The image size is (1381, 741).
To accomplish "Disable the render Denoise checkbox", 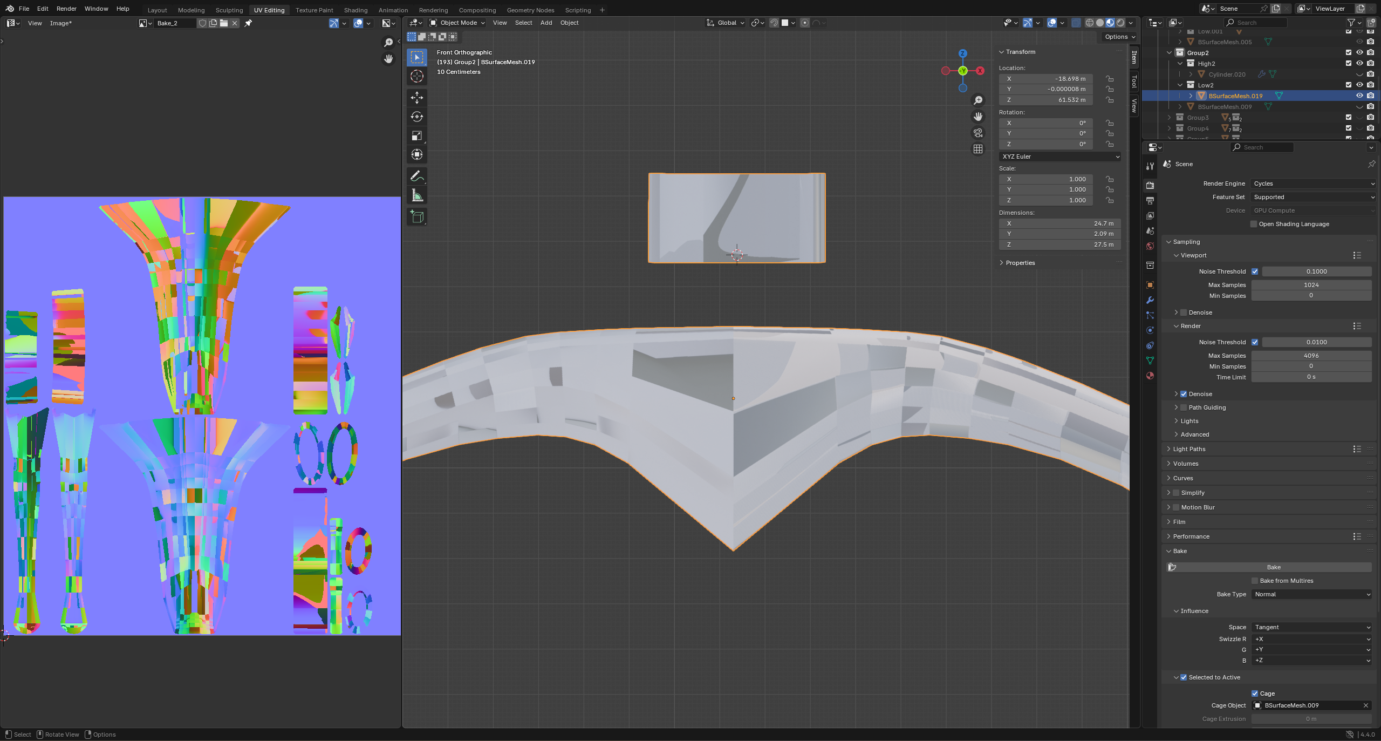I will pyautogui.click(x=1184, y=394).
